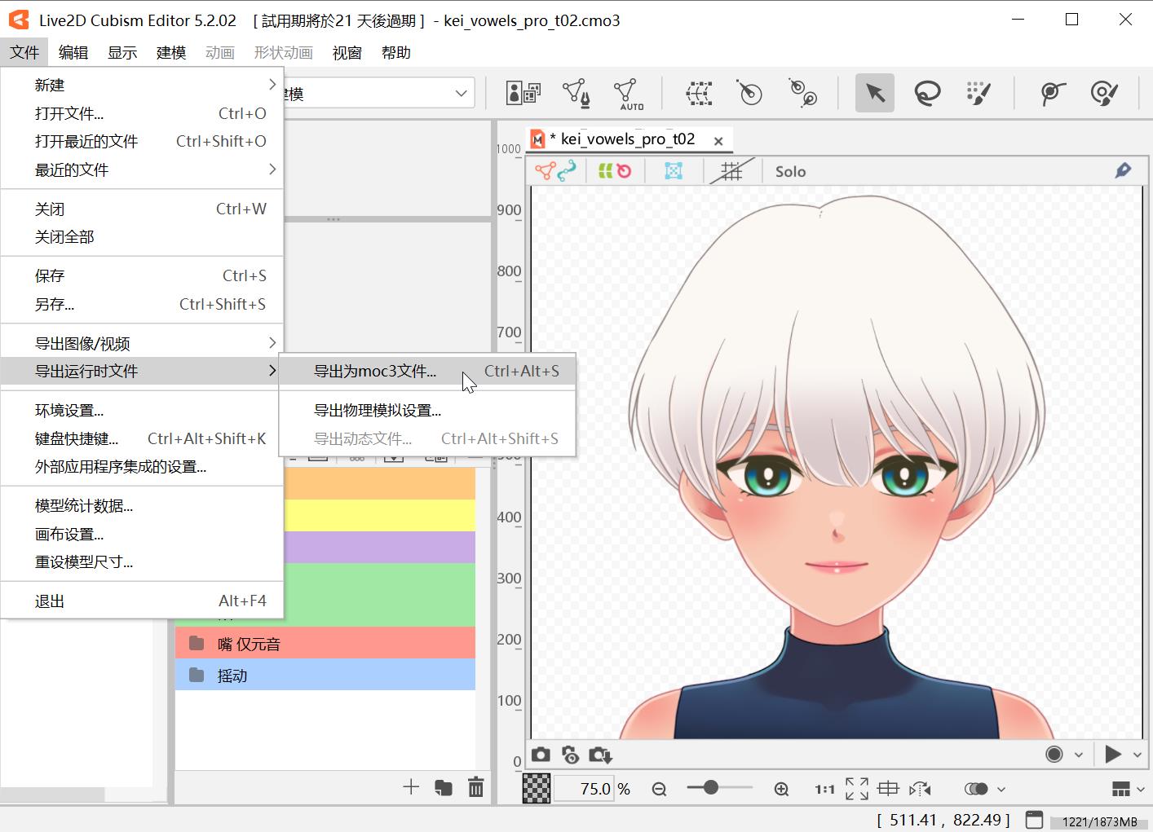Select the manual mesh editing tool

pos(576,93)
